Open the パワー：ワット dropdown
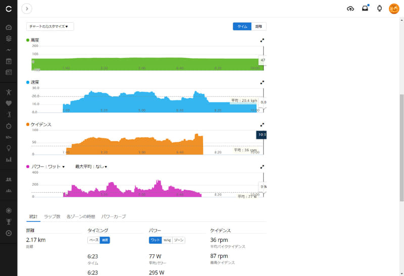Viewport: 404px width, 276px height. (48, 167)
